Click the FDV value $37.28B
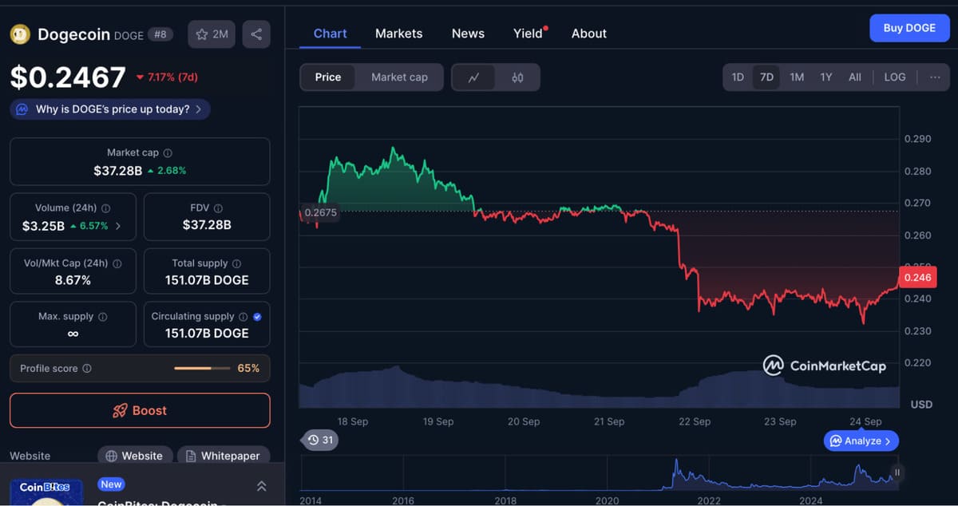Screen dimensions: 958x506 pyautogui.click(x=207, y=225)
